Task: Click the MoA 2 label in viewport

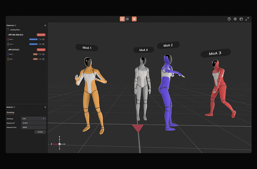Action: click(168, 45)
